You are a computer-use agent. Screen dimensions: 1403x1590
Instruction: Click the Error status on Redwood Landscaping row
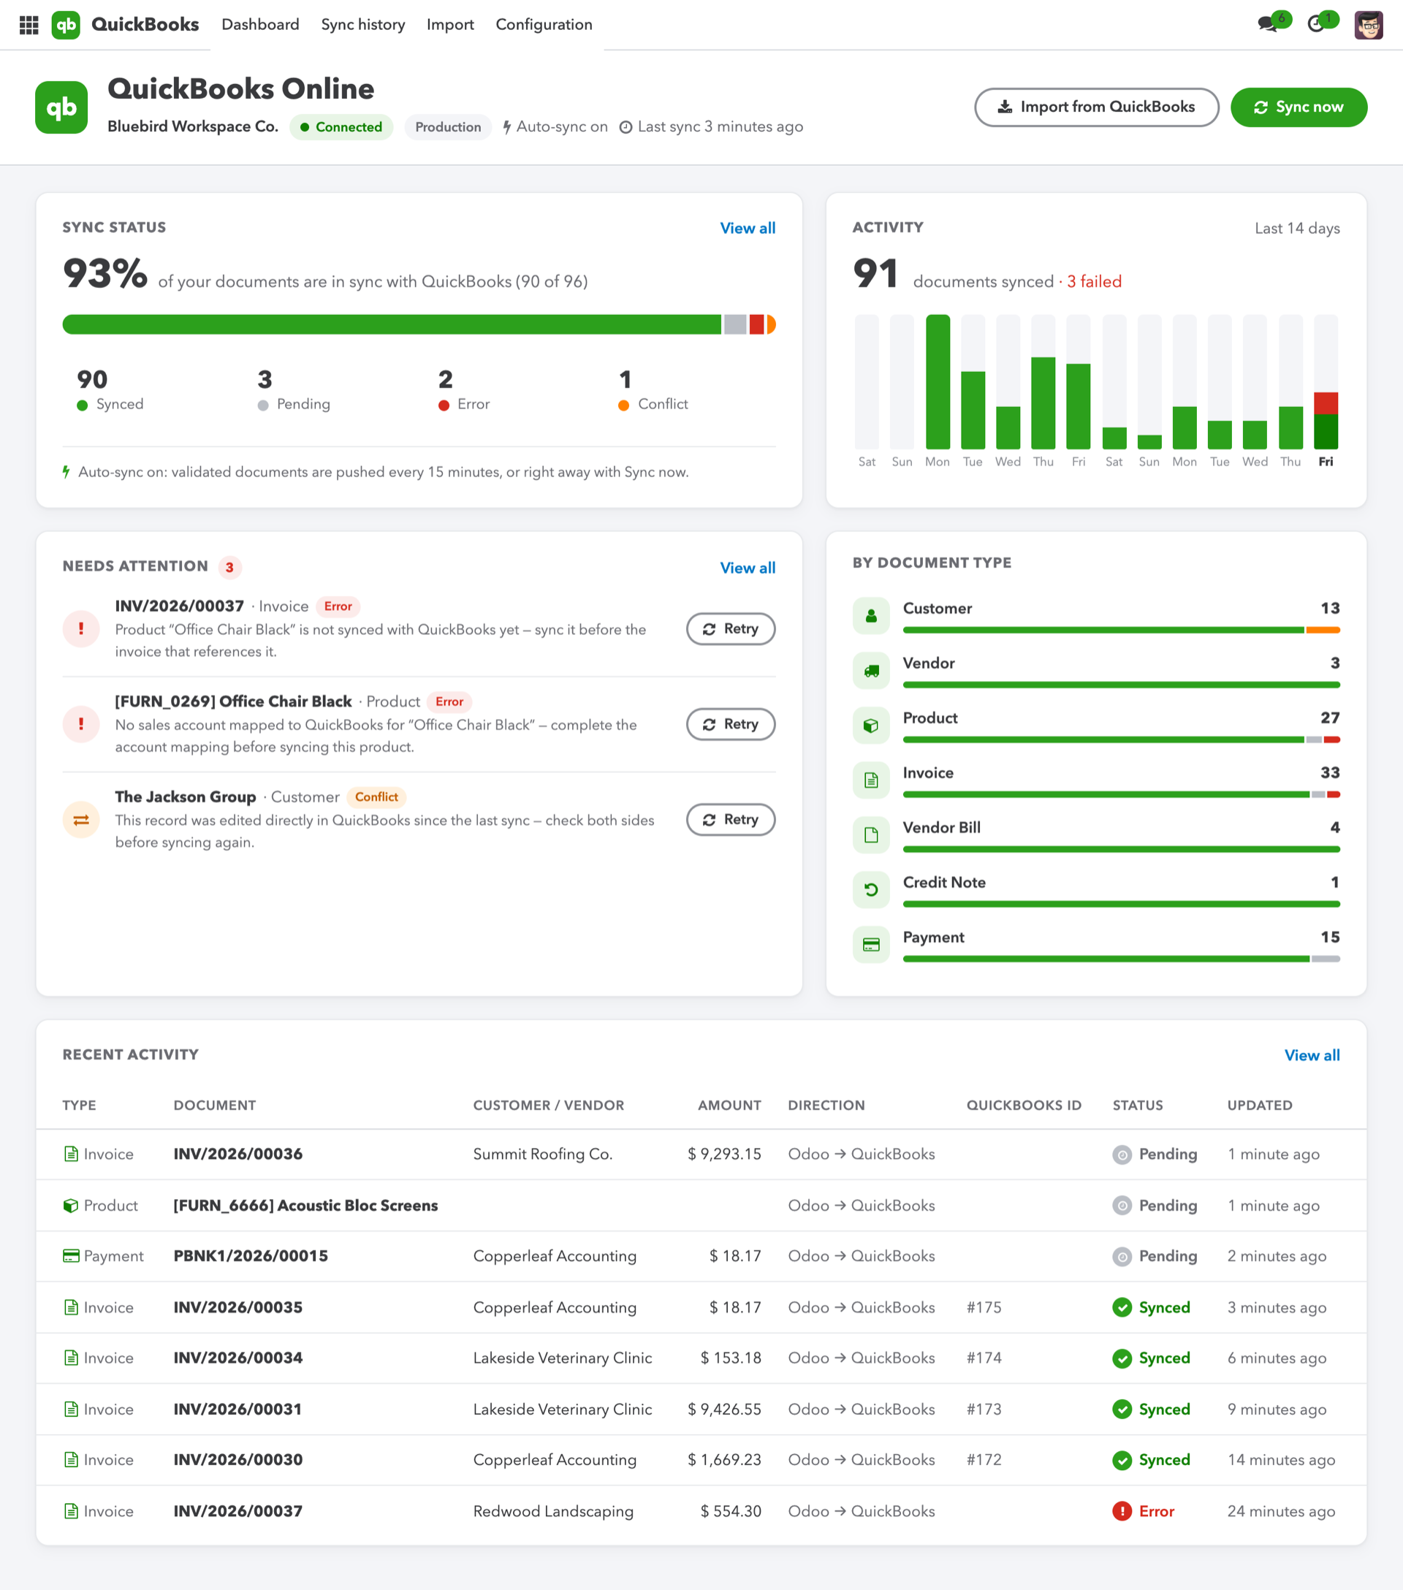pos(1144,1511)
